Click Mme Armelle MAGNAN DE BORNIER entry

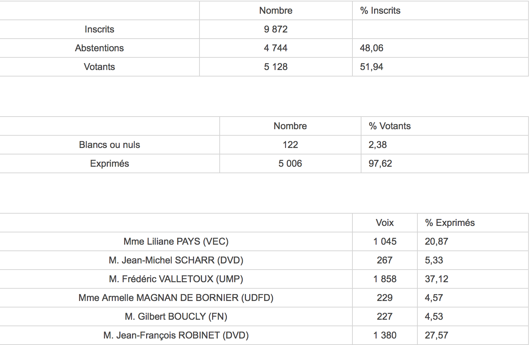click(x=176, y=298)
